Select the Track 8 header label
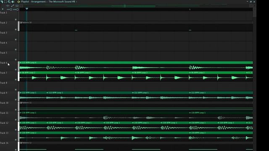269x151 pixels. click(4, 83)
